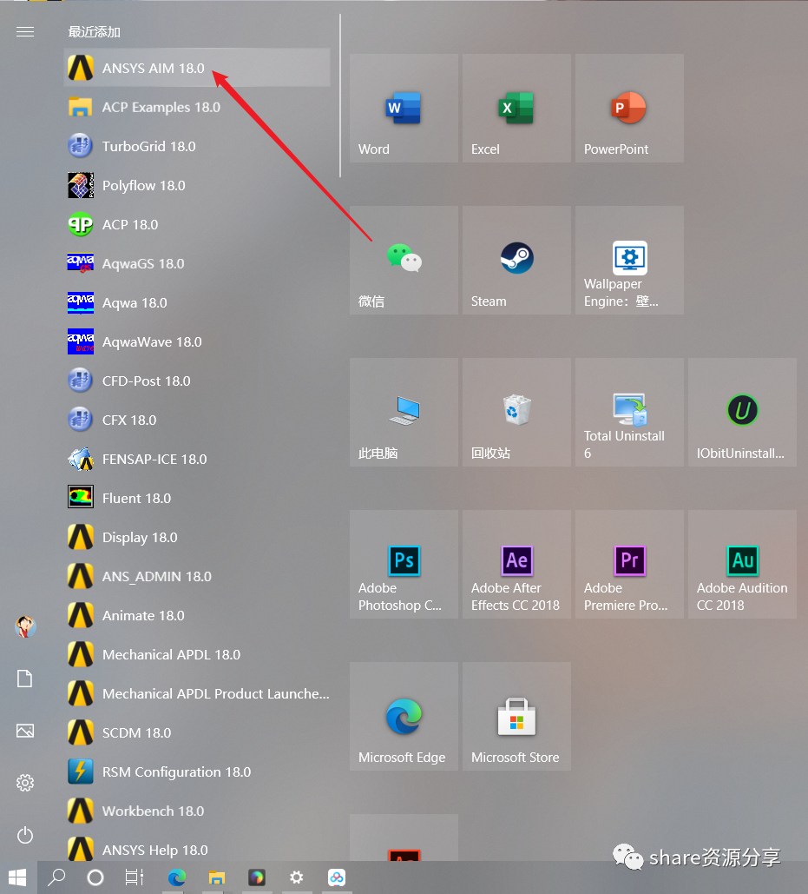Click the Windows Start button
808x894 pixels.
17,877
